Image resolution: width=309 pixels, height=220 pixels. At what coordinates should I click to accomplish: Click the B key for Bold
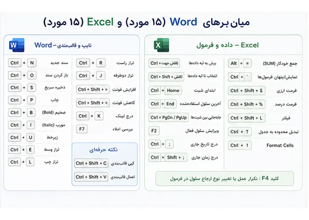[x=31, y=113]
